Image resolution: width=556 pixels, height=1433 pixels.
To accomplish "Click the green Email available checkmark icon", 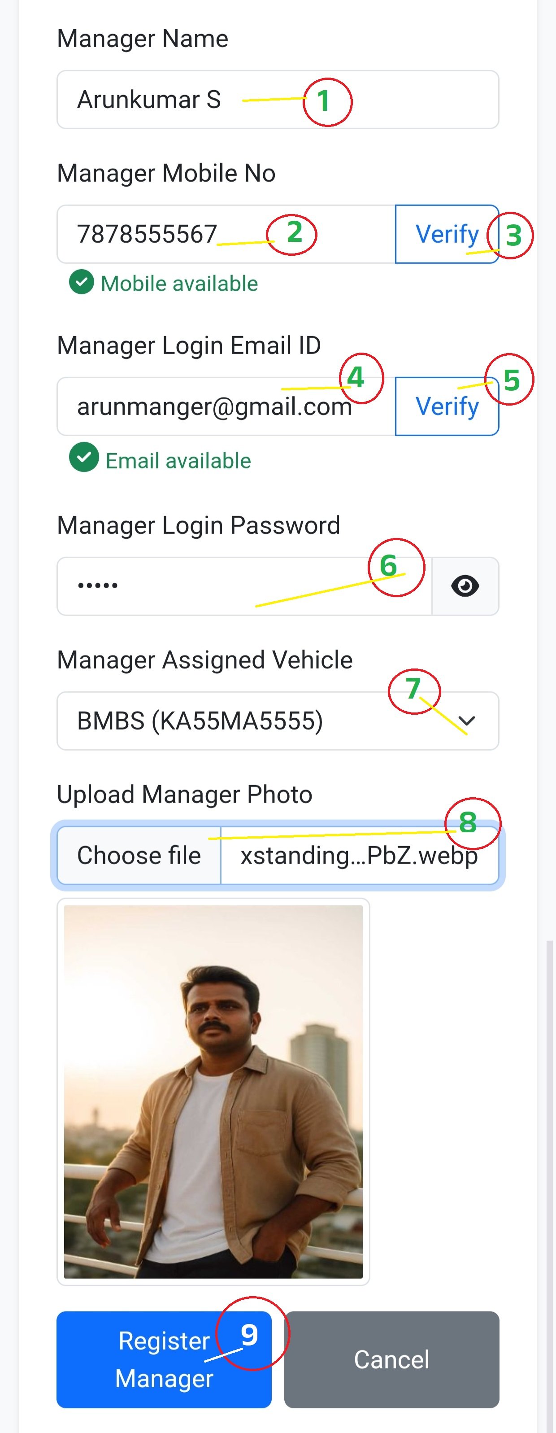I will pyautogui.click(x=84, y=457).
